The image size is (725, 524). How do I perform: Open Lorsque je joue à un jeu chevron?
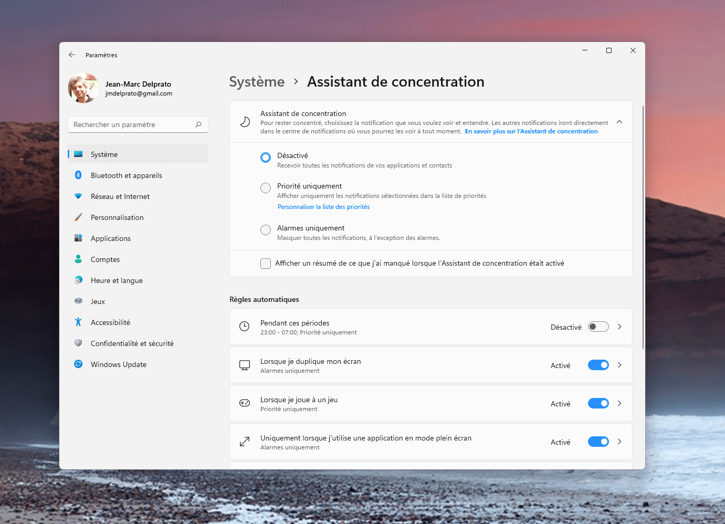tap(619, 403)
